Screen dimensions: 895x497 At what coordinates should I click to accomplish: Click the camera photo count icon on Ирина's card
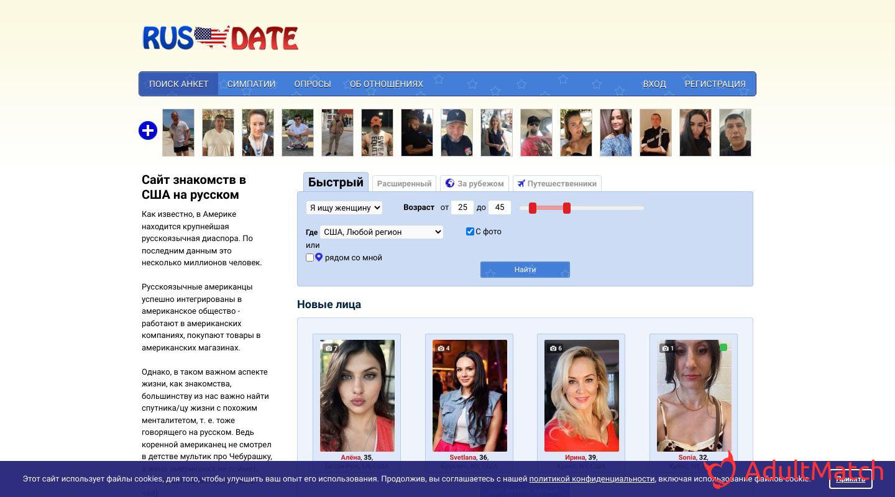pos(553,349)
